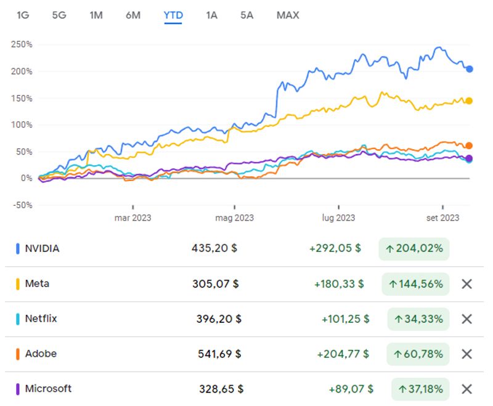Show the MAX time range

[288, 15]
